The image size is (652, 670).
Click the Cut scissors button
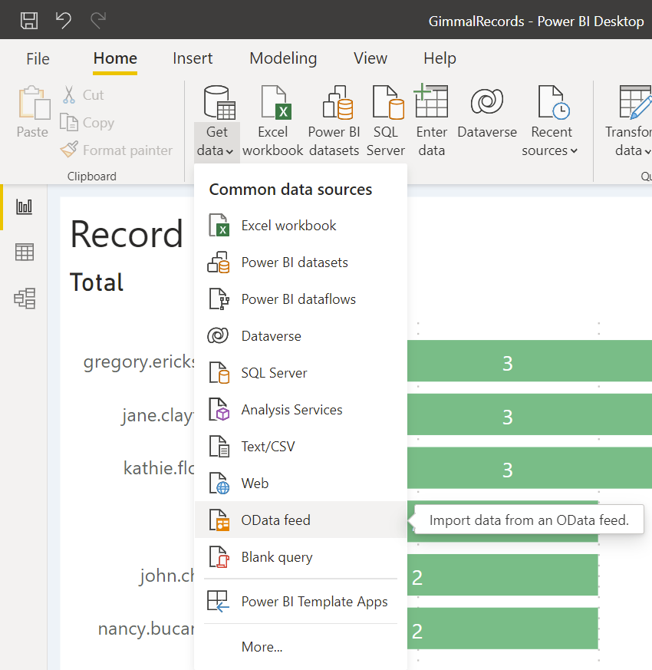tap(84, 95)
